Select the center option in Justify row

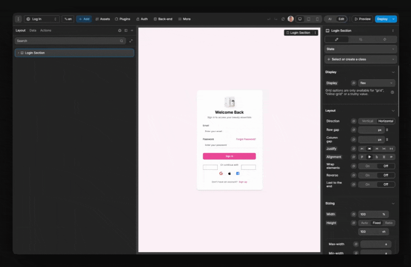point(369,148)
